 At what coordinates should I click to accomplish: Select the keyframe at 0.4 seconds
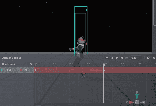click(x=104, y=70)
